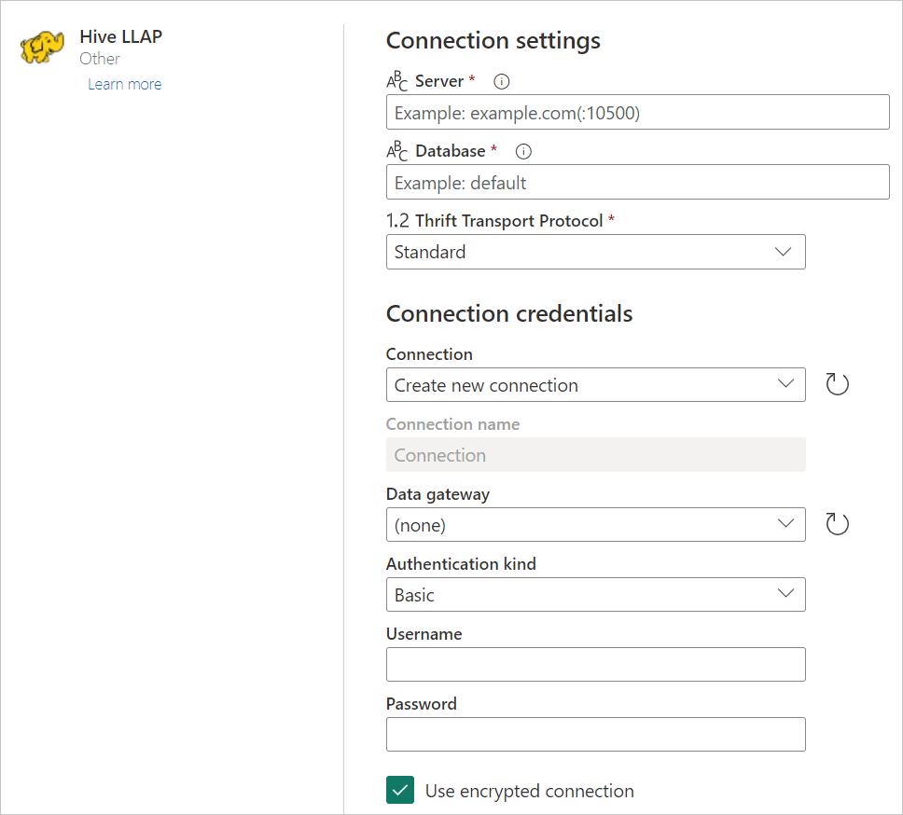Open the Thrift Transport Protocol dropdown
This screenshot has height=815, width=903.
595,252
